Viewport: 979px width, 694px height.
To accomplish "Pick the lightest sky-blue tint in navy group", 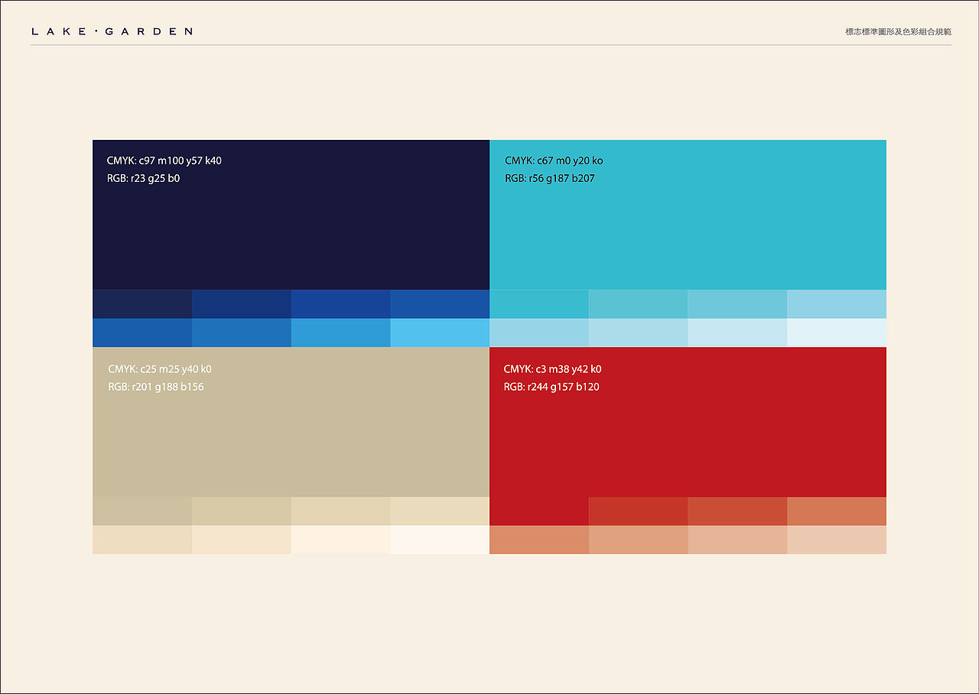I will pos(440,332).
